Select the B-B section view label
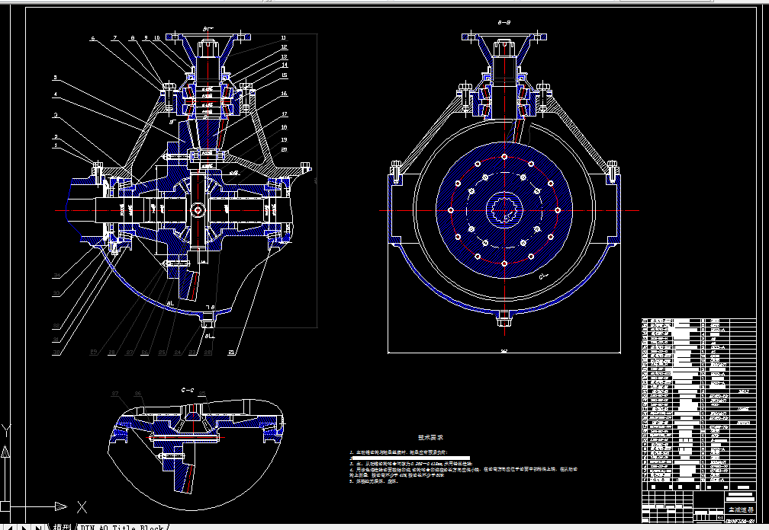Viewport: 769px width, 530px height. pyautogui.click(x=504, y=23)
